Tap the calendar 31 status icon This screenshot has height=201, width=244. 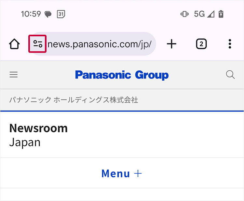pos(61,14)
